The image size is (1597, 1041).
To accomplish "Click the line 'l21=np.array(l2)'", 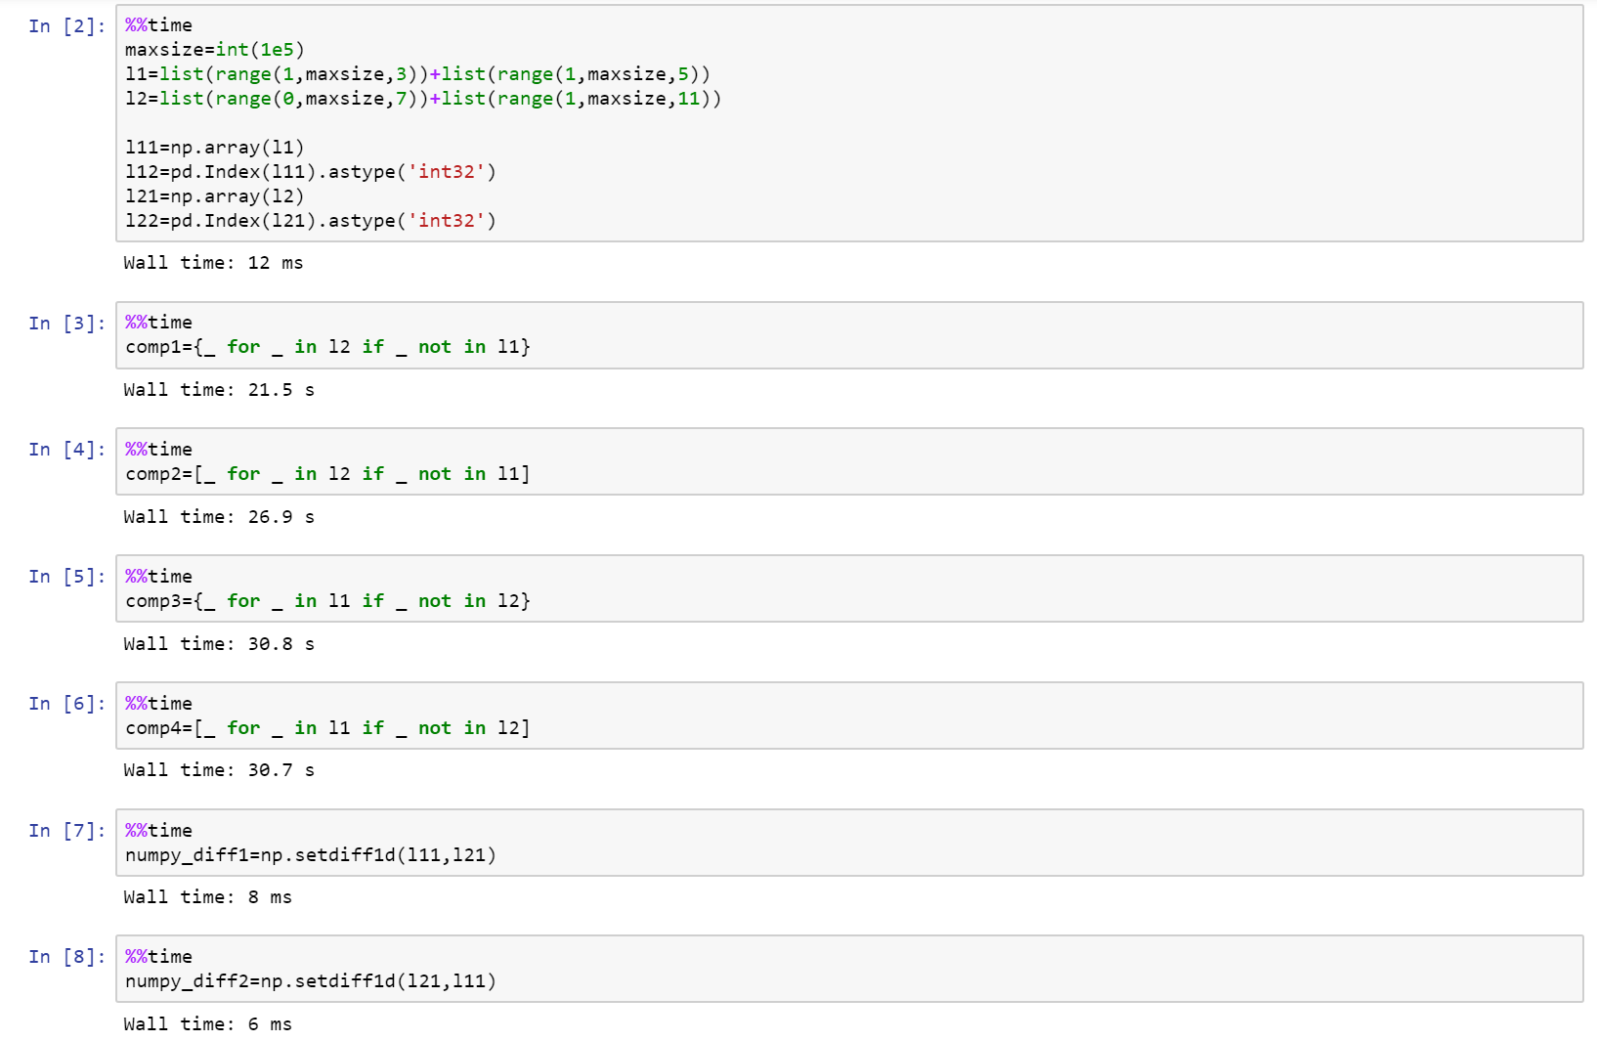I will click(x=215, y=196).
